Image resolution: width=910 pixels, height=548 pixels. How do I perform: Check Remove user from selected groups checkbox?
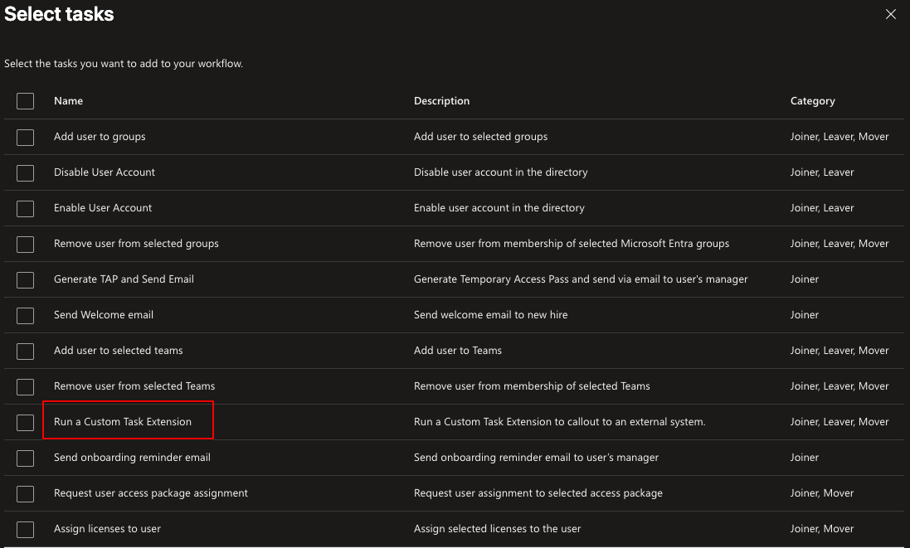point(25,244)
